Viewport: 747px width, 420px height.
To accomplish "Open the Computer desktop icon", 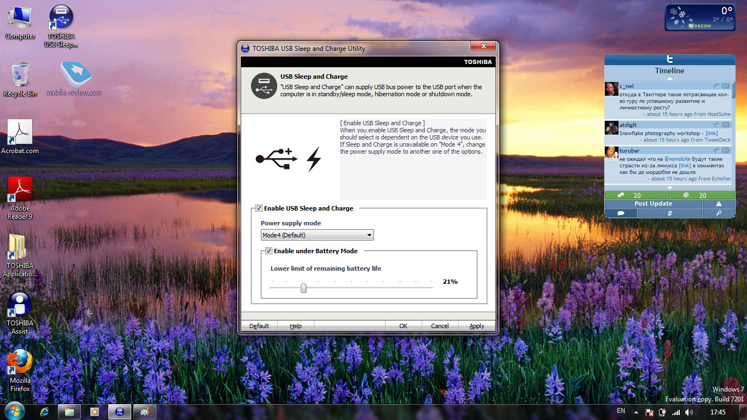I will click(x=20, y=23).
